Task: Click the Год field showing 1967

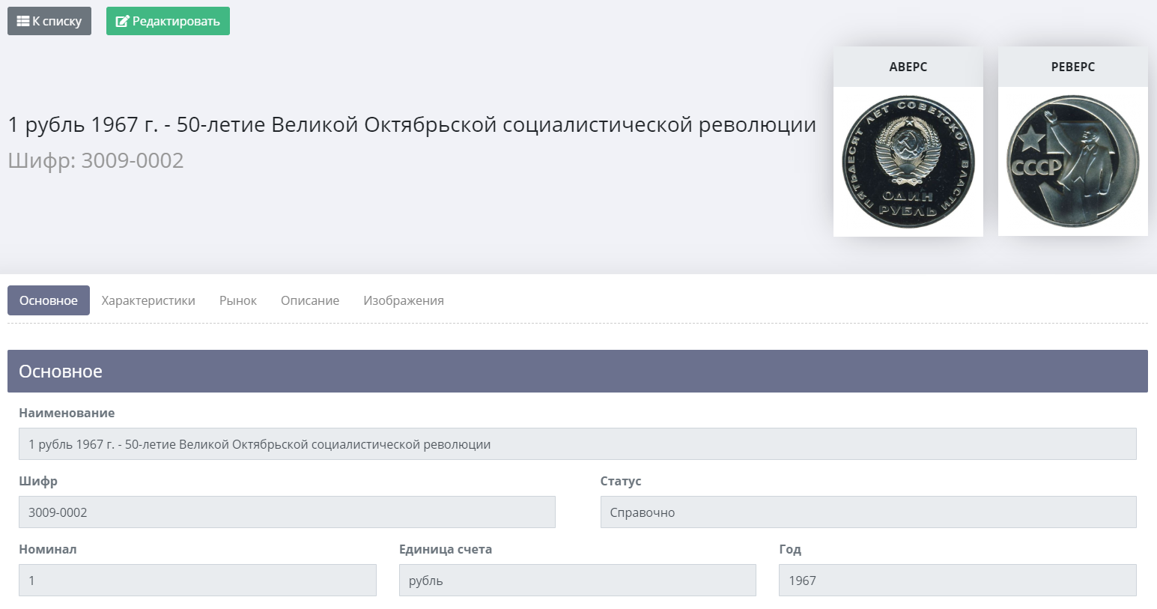Action: tap(958, 581)
